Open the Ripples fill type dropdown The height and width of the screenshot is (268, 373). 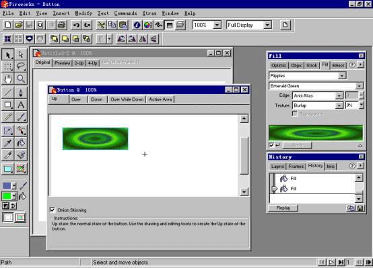tap(342, 76)
